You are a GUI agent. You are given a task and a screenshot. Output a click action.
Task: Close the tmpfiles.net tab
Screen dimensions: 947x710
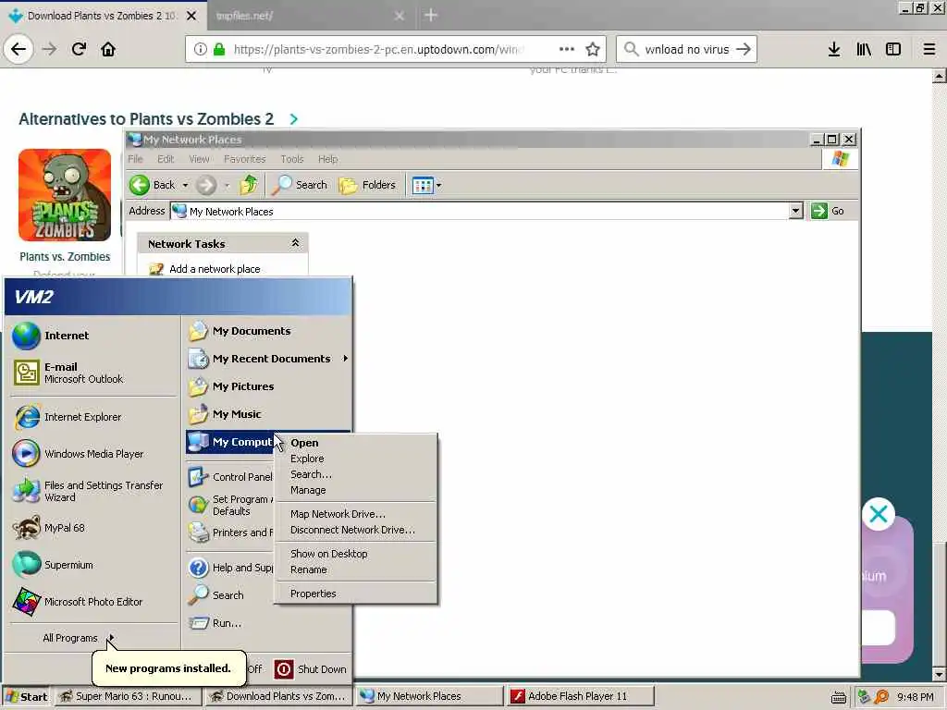tap(400, 16)
